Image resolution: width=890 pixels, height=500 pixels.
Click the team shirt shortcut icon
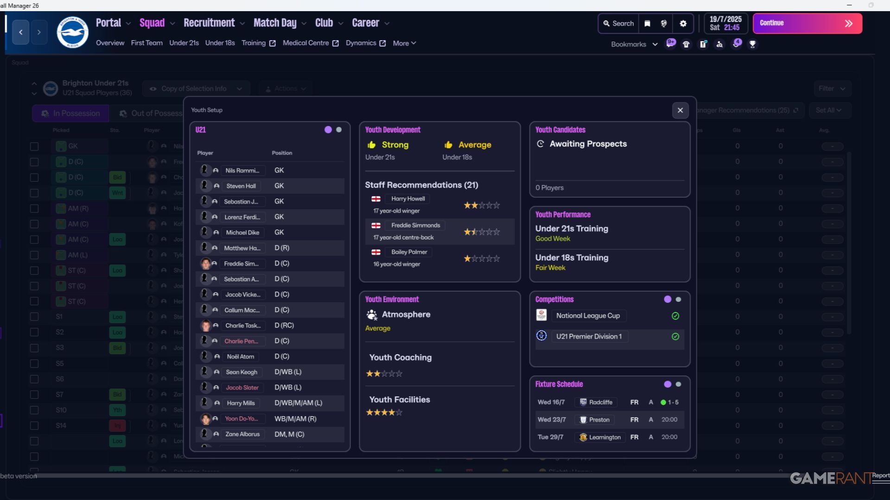(x=686, y=44)
